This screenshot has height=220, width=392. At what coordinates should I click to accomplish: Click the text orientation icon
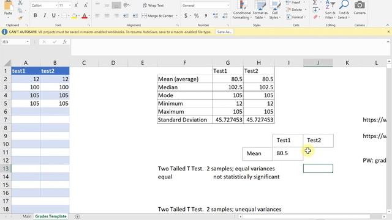tap(127, 5)
